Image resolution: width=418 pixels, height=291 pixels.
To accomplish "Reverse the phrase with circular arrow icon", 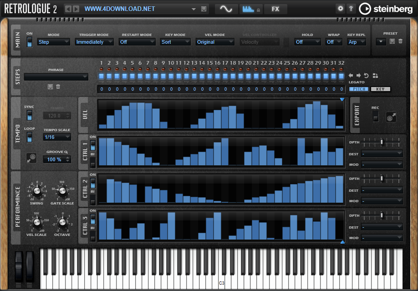I will 366,76.
